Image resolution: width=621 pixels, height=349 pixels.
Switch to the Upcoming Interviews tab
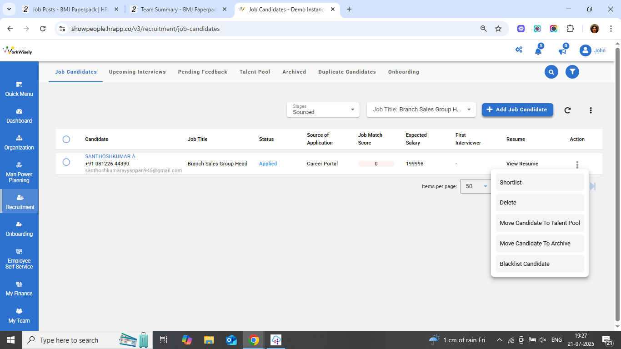click(137, 72)
